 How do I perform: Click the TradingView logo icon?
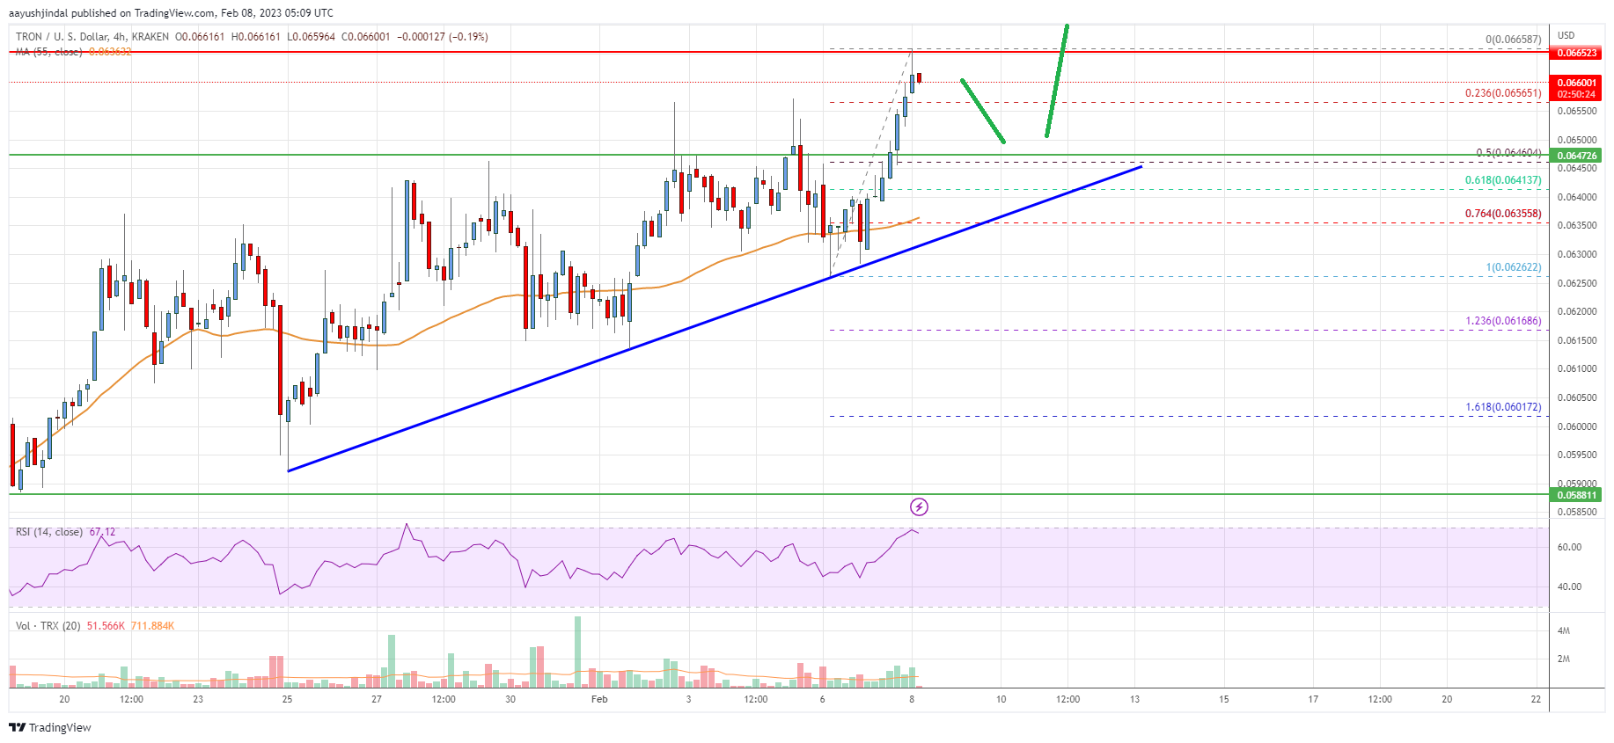tap(17, 727)
